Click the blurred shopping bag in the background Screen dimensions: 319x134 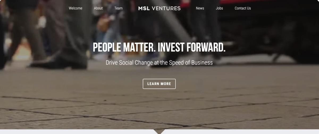(x=104, y=24)
